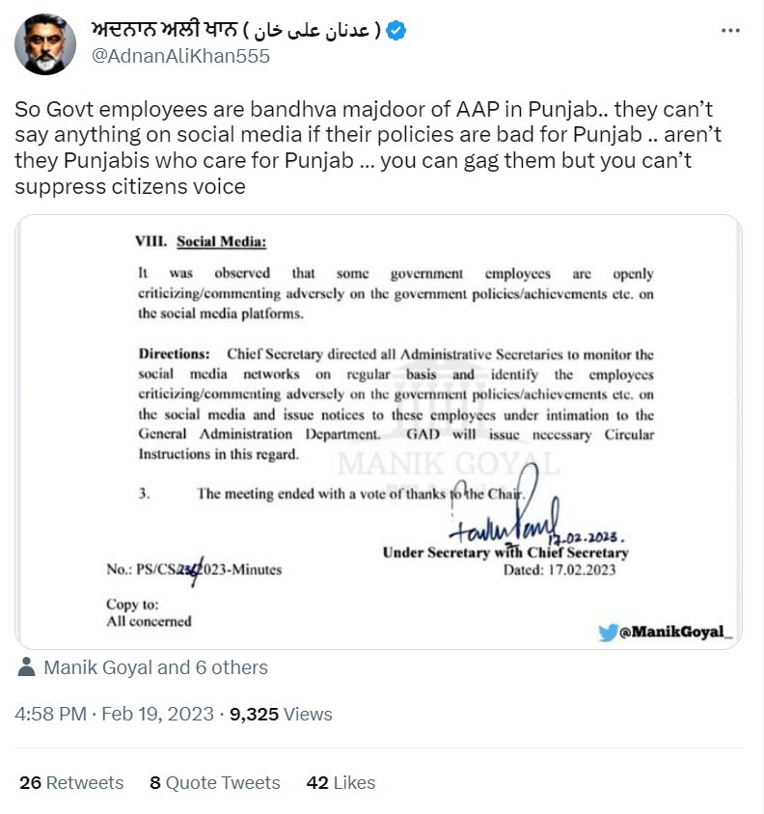Image resolution: width=764 pixels, height=814 pixels.
Task: Open the 26 Retweets list
Action: coord(71,782)
